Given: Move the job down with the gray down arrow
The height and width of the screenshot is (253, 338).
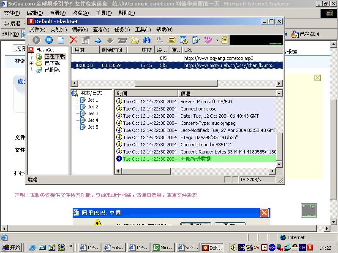Looking at the screenshot, I should pyautogui.click(x=110, y=40).
